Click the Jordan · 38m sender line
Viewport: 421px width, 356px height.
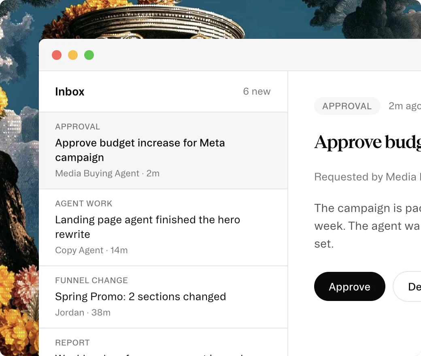[x=83, y=313]
